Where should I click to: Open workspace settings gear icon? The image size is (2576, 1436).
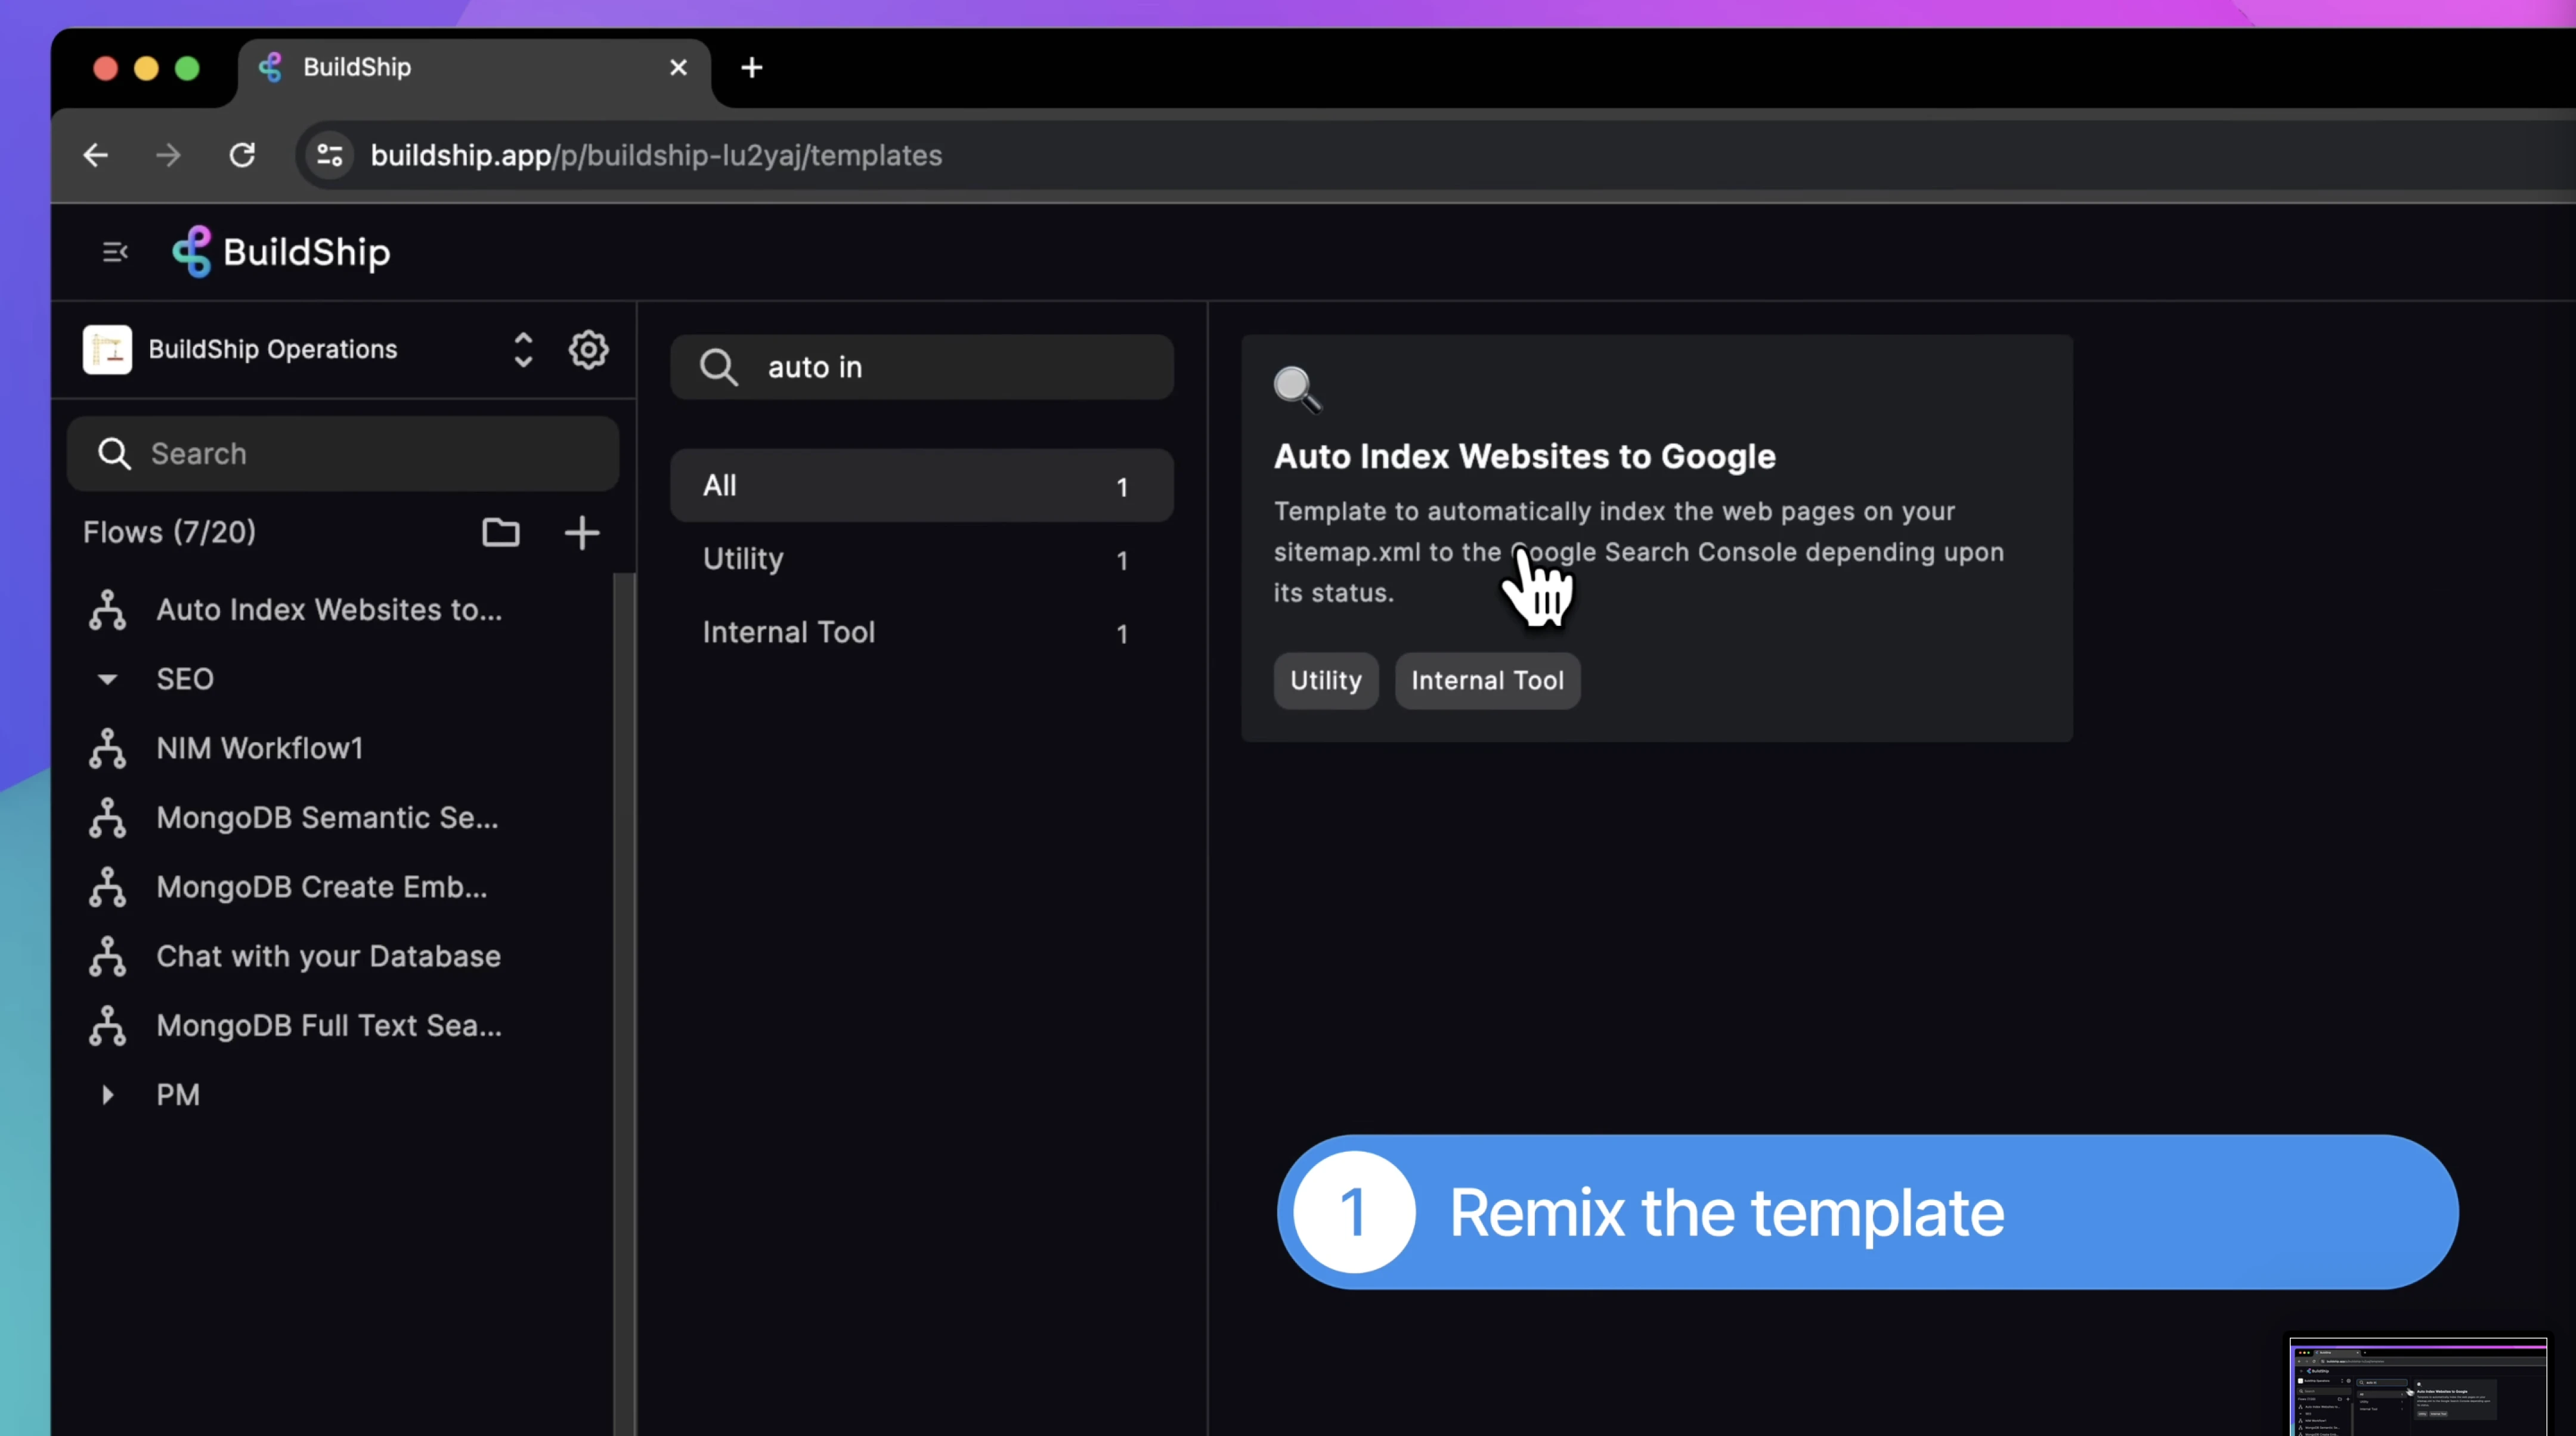tap(588, 350)
